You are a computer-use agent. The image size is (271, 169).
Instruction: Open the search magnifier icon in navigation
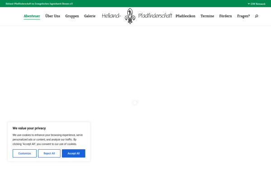point(257,16)
